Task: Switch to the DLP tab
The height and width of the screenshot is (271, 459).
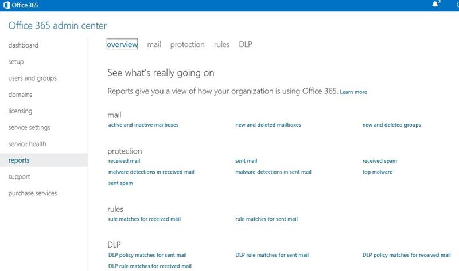Action: click(246, 44)
